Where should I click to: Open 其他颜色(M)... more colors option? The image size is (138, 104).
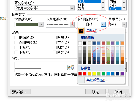pos(101,80)
